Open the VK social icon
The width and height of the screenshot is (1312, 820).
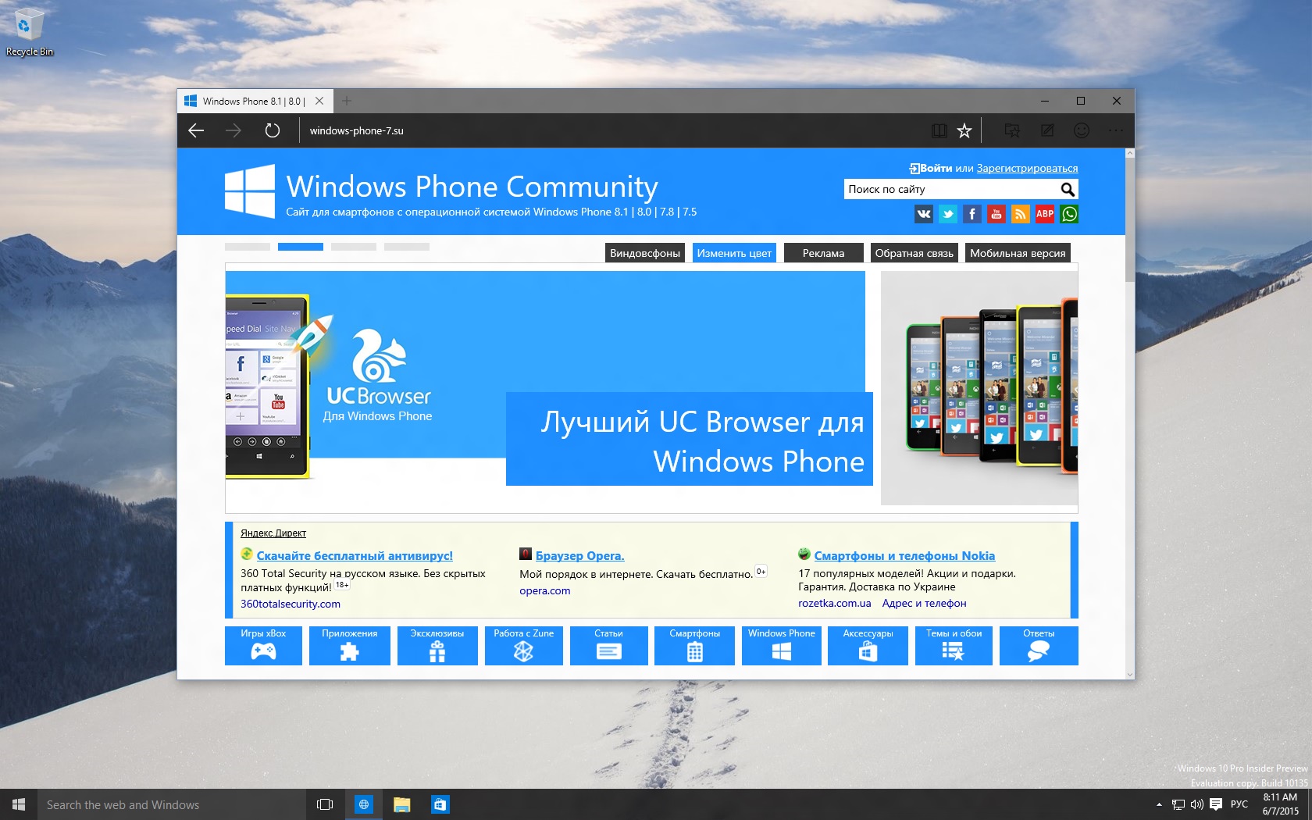pos(924,214)
